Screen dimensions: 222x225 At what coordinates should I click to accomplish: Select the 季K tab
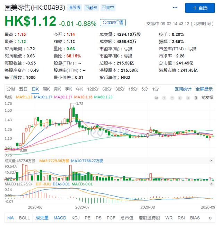coord(68,89)
